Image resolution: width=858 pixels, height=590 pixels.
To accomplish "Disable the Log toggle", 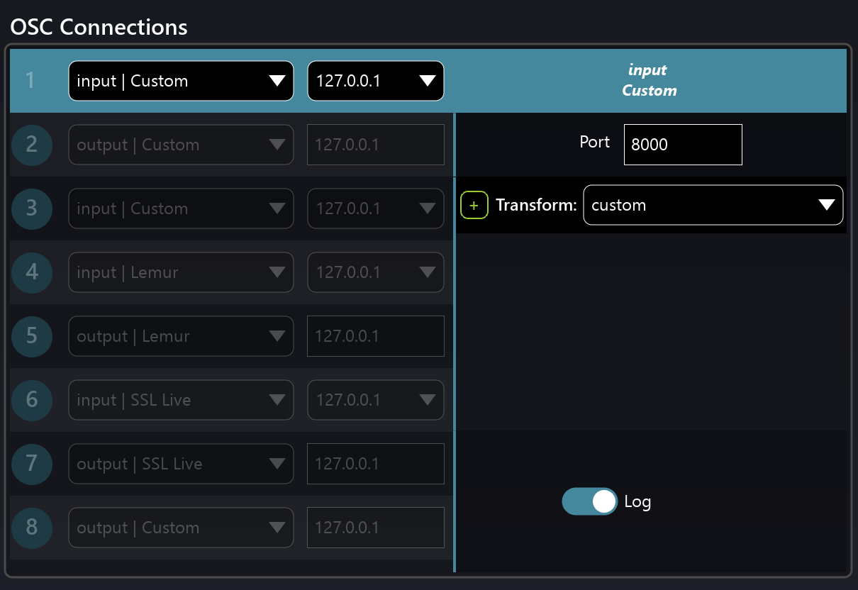I will coord(589,501).
